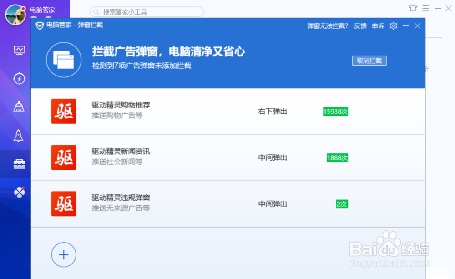This screenshot has width=455, height=279.
Task: Open 弹窗无法拦截? help link
Action: [x=328, y=26]
